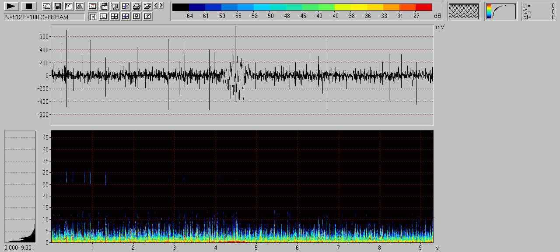Toggle the blue crosshair grid layout button
Image resolution: width=560 pixels, height=252 pixels.
[x=126, y=17]
